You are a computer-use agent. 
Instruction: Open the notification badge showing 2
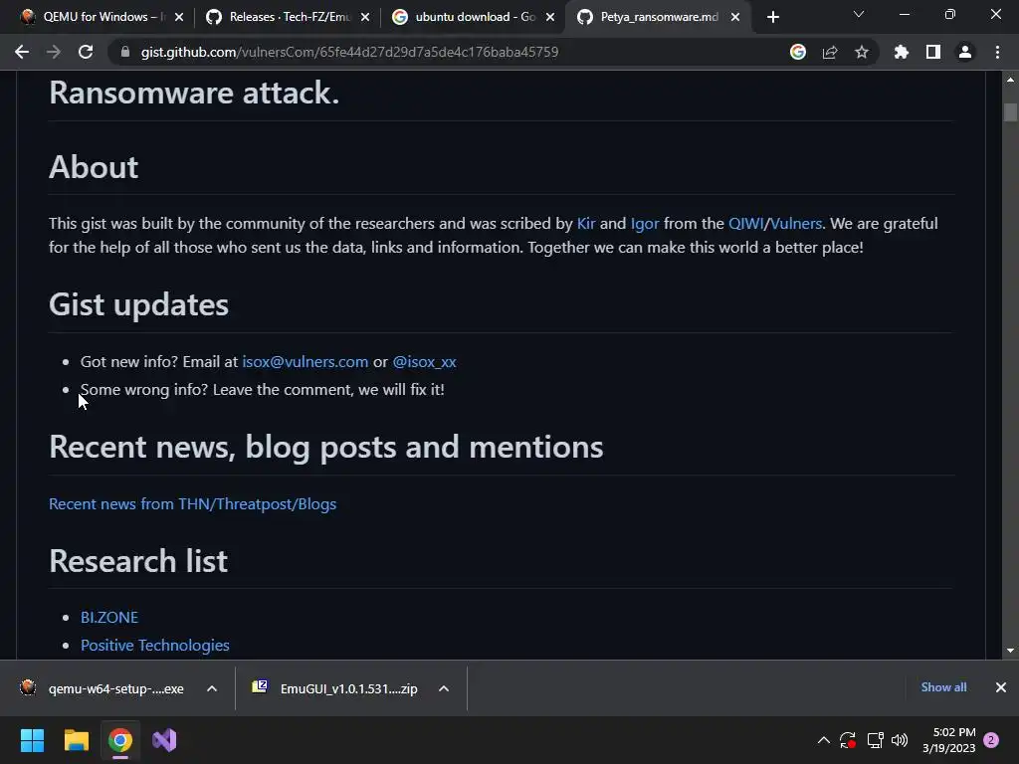click(992, 740)
